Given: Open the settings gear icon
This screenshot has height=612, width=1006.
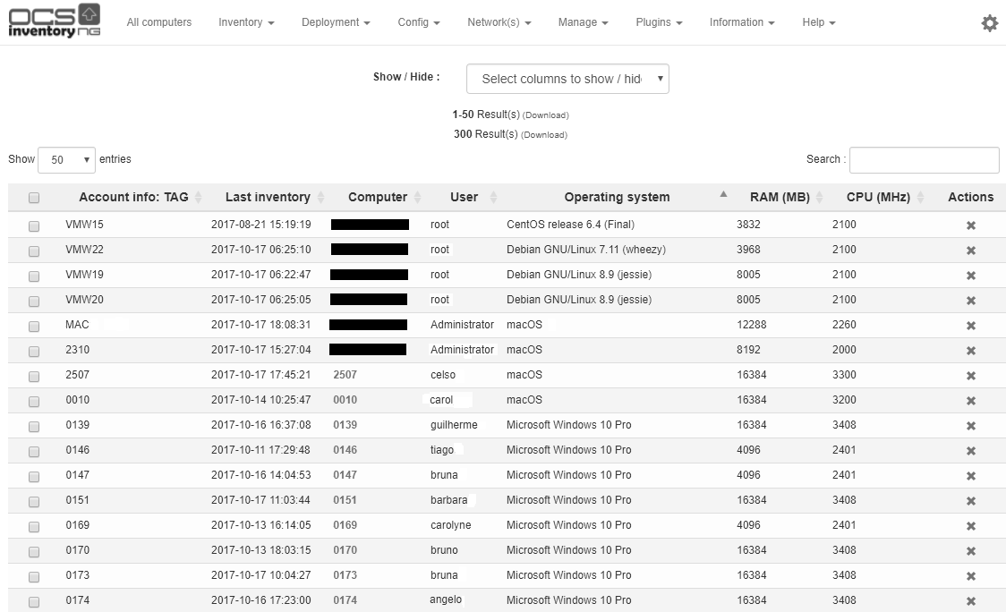Looking at the screenshot, I should 989,22.
